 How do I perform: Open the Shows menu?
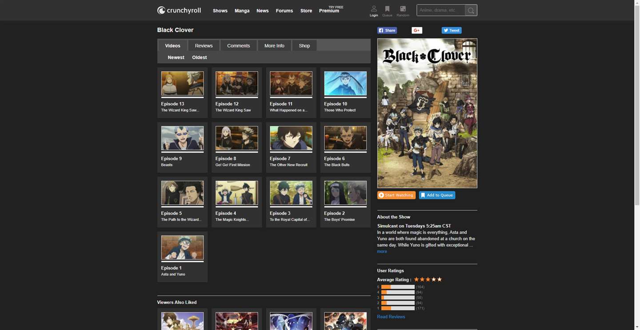220,11
